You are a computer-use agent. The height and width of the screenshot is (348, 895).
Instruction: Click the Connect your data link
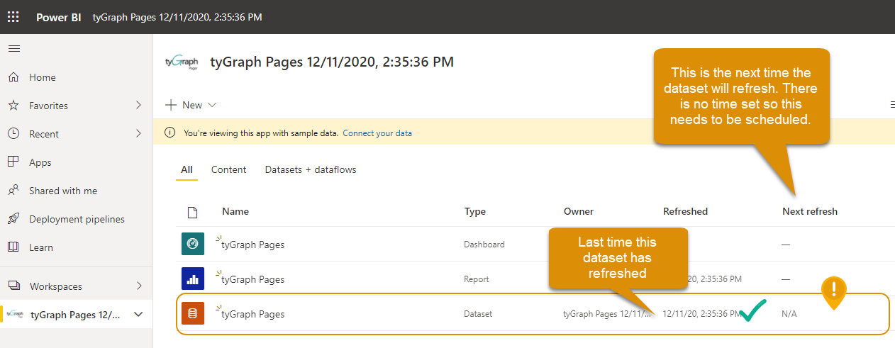tap(377, 133)
